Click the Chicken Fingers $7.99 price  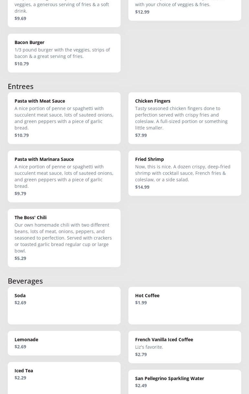pyautogui.click(x=141, y=135)
